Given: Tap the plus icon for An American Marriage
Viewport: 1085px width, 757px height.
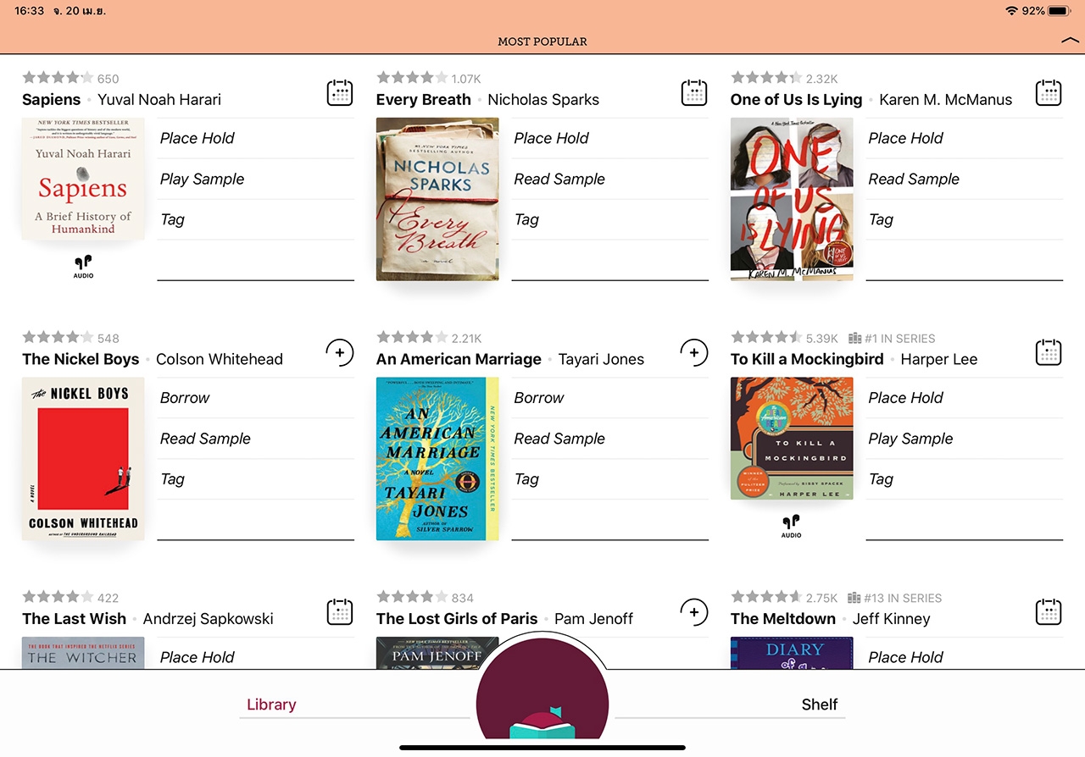Looking at the screenshot, I should click(x=694, y=352).
